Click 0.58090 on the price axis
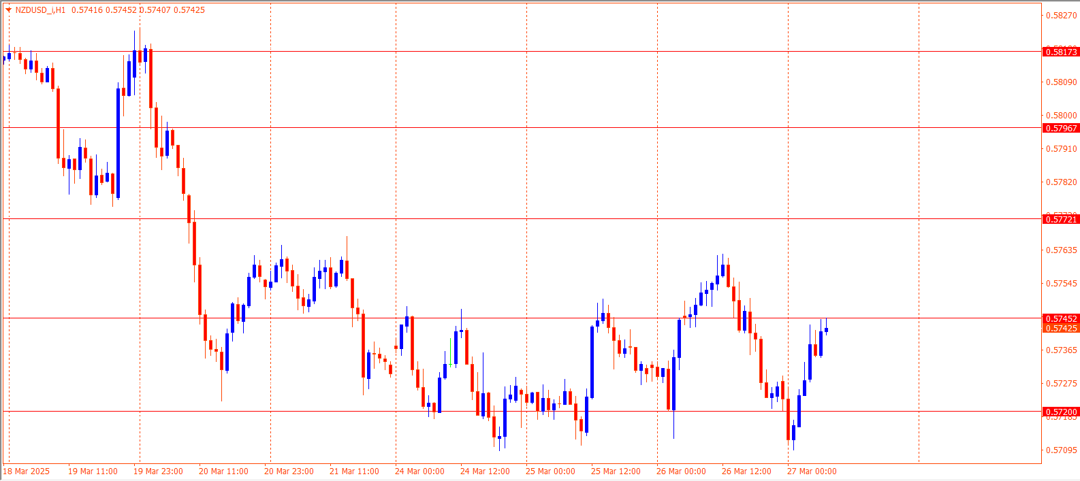 pyautogui.click(x=1061, y=82)
